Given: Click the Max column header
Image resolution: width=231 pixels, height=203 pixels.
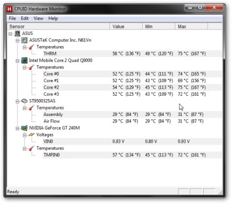Looking at the screenshot, I should point(192,27).
